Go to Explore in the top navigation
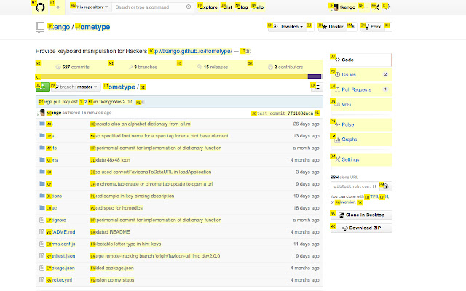The width and height of the screenshot is (466, 291). tap(208, 7)
